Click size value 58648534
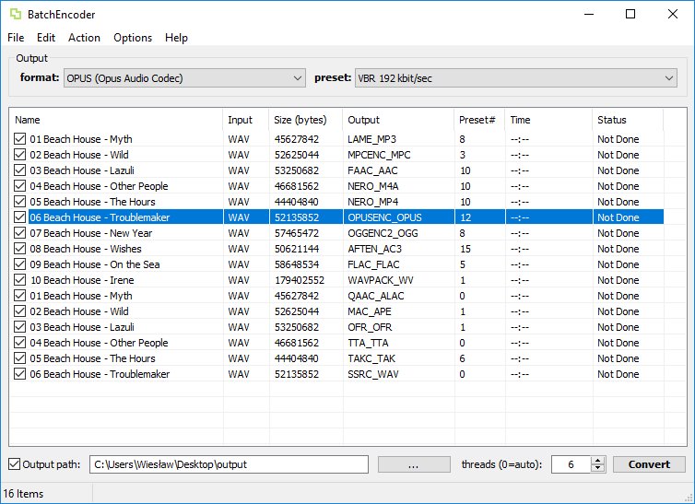The image size is (695, 504). [x=296, y=264]
